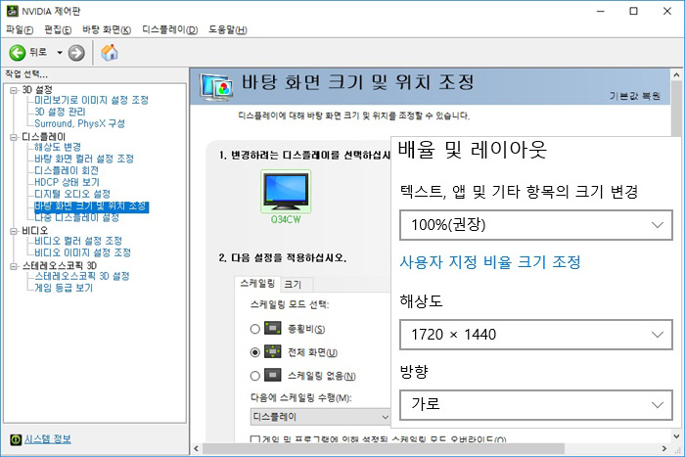
Task: Click the page header display icon
Action: [216, 87]
